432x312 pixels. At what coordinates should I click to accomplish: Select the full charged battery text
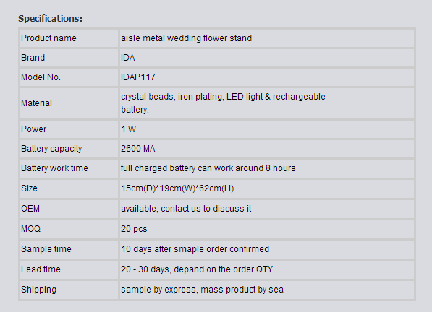[x=208, y=168]
